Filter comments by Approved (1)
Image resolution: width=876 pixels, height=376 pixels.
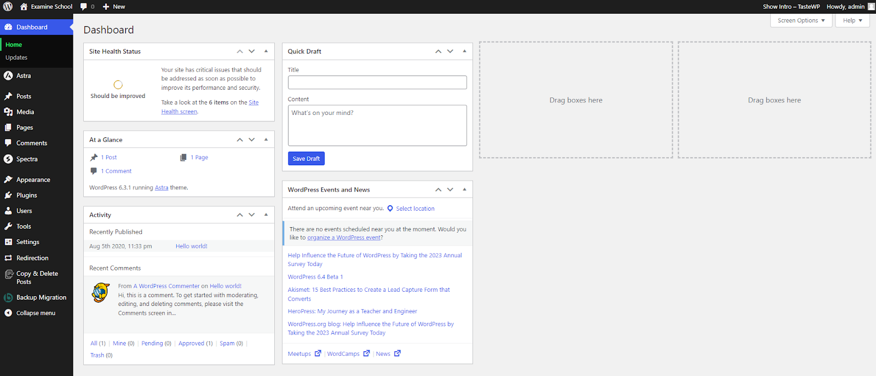point(195,344)
